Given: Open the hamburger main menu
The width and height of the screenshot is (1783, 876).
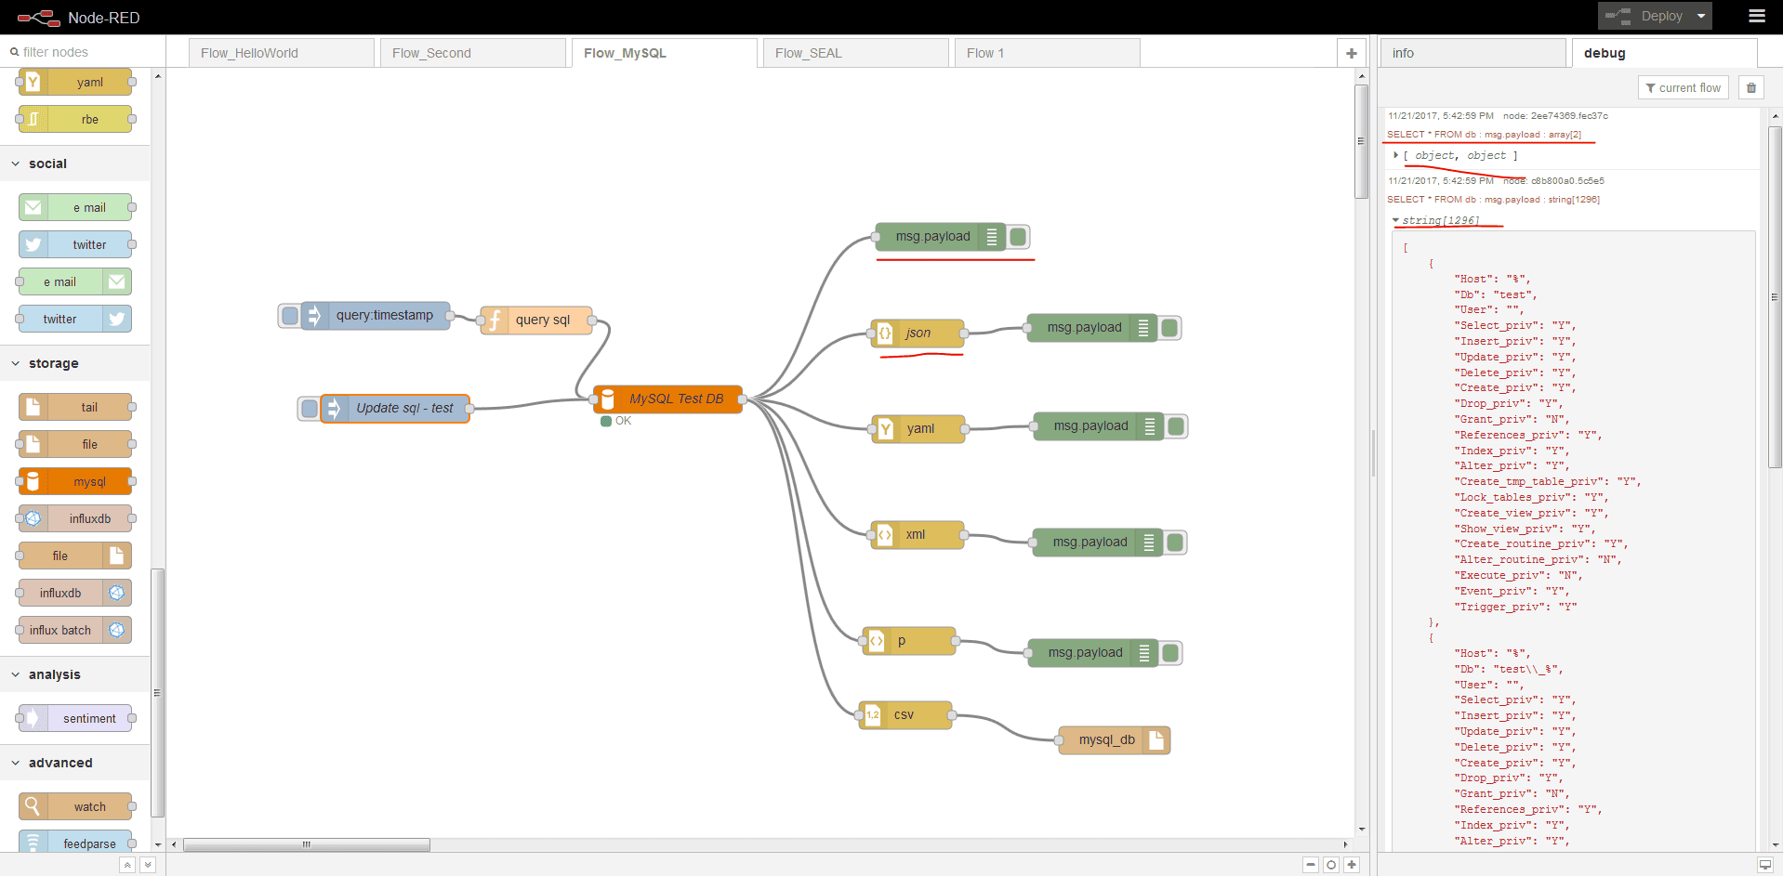Looking at the screenshot, I should coord(1756,16).
